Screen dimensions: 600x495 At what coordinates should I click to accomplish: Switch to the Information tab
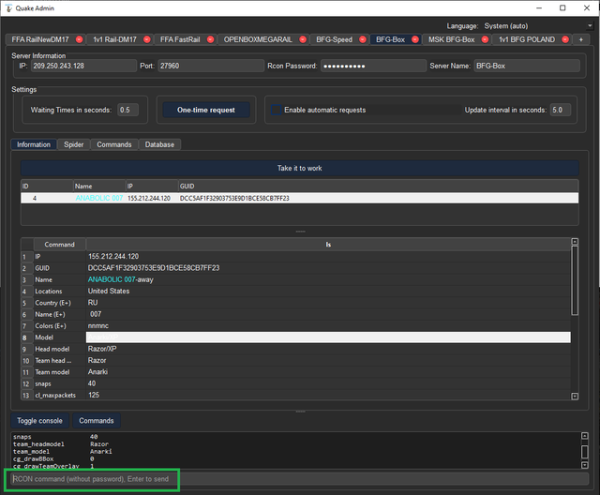[x=34, y=144]
